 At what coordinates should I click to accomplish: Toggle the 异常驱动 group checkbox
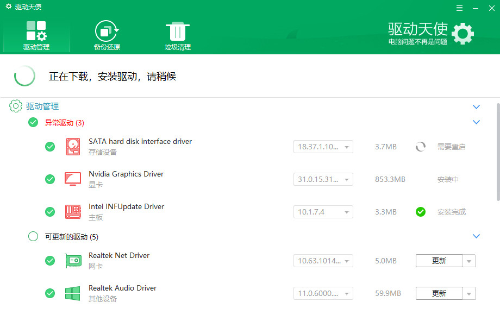(x=33, y=122)
